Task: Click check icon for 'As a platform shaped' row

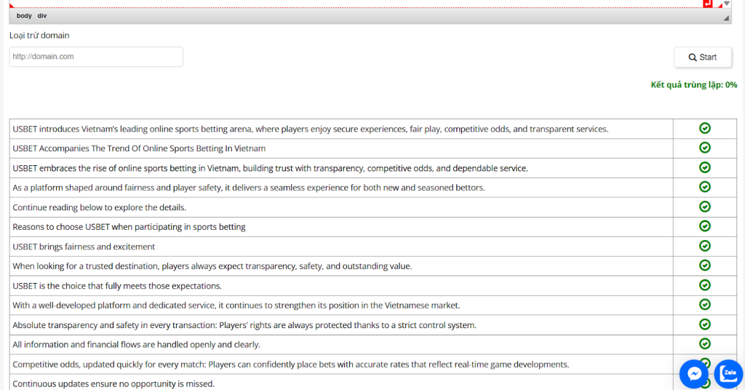Action: 704,187
